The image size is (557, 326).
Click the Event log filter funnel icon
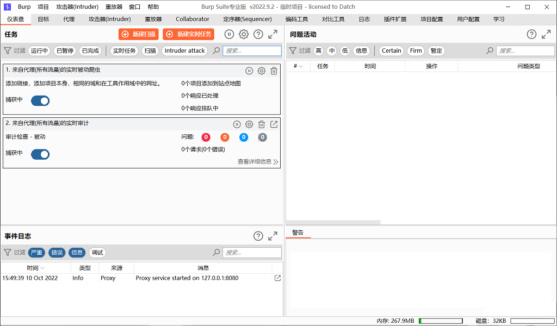point(8,253)
